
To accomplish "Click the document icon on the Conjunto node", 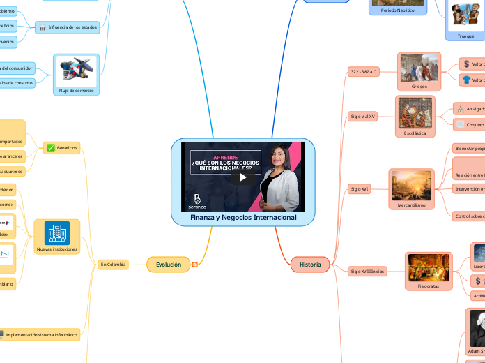I will tap(461, 125).
